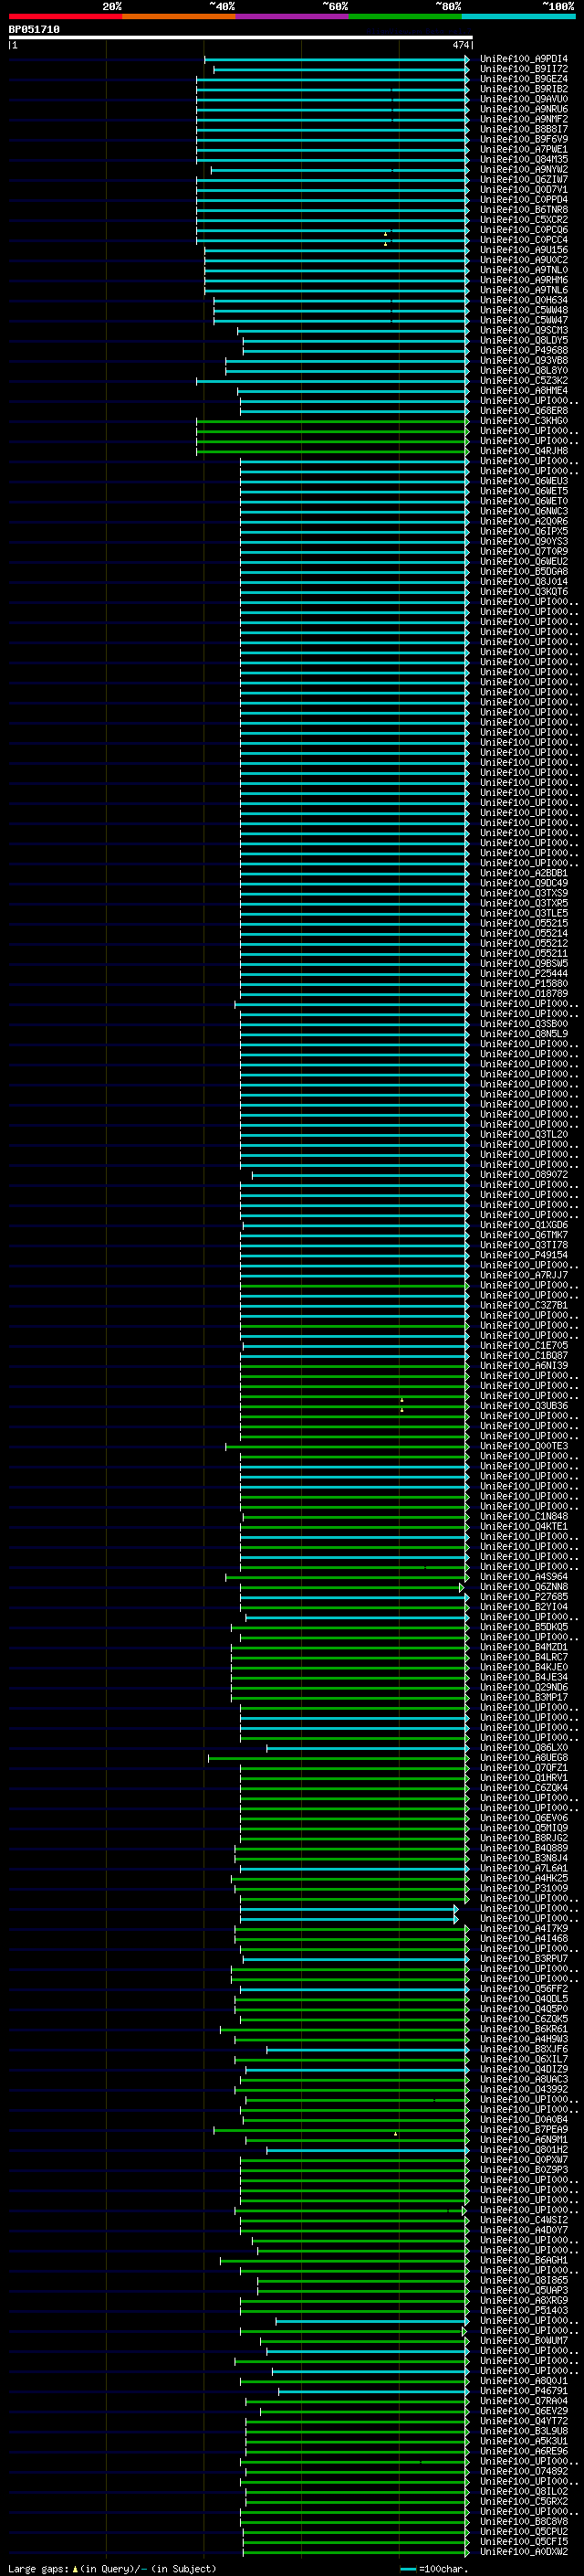
Task: Select hit label UniRef100_C4WSI2
Action: pyautogui.click(x=523, y=2220)
